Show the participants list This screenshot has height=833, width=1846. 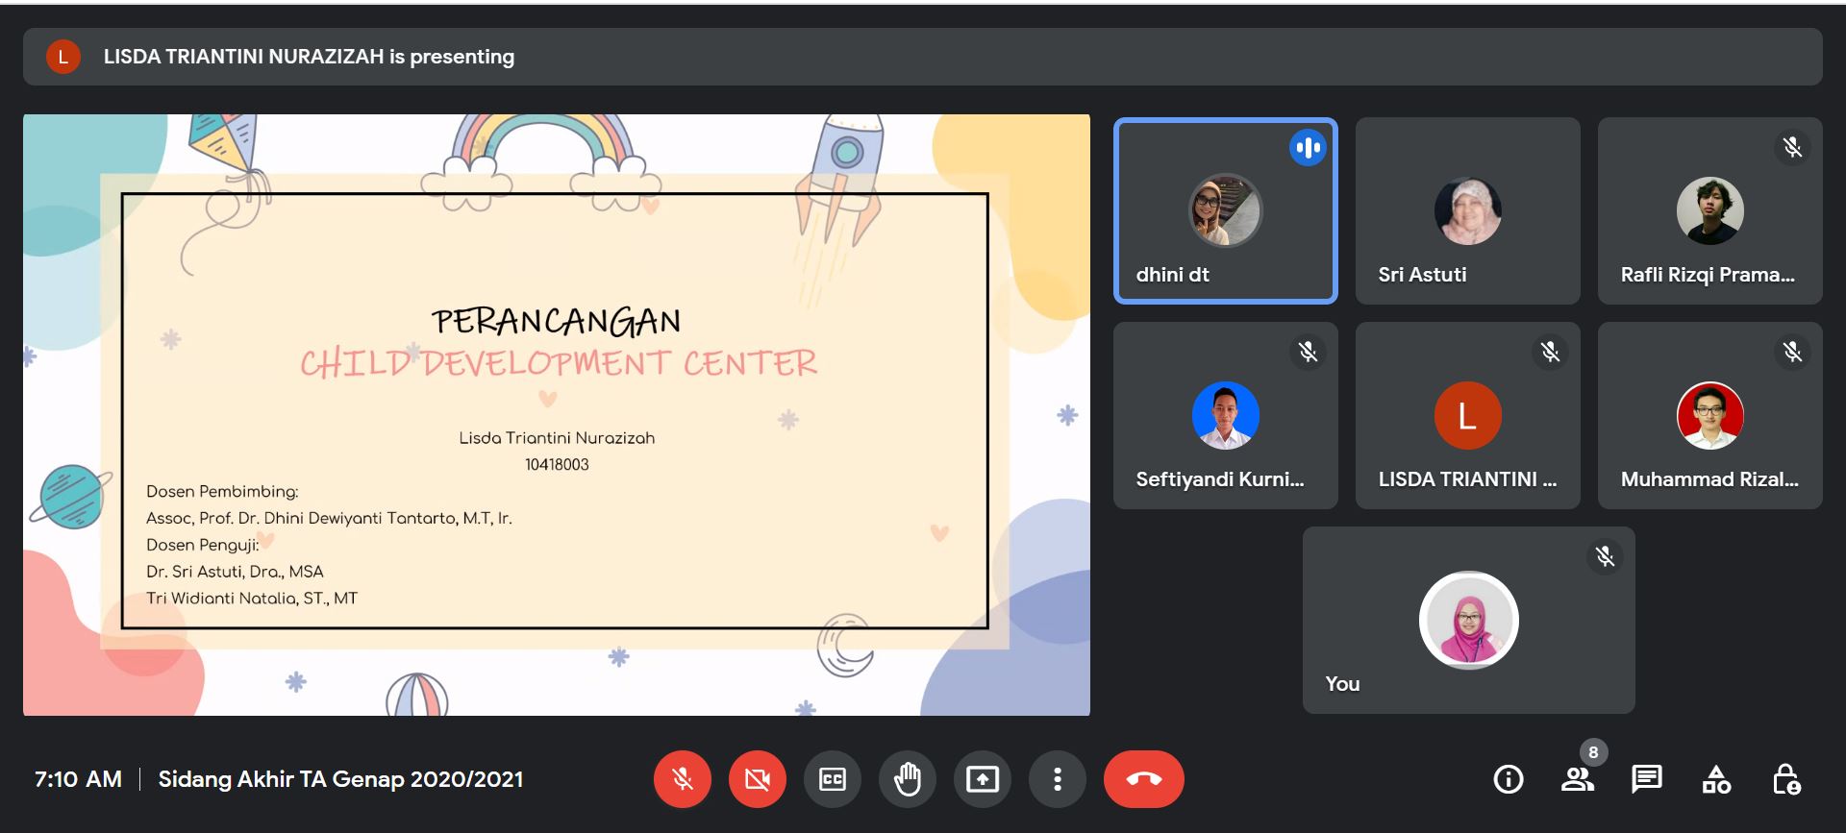1577,779
